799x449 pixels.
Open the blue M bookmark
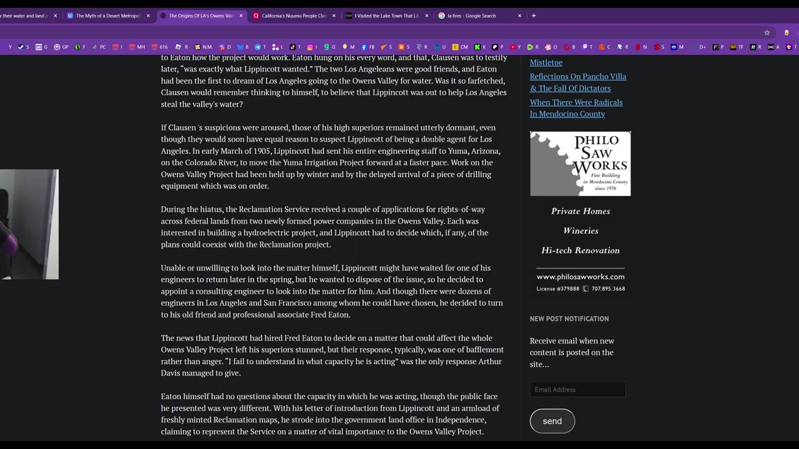pyautogui.click(x=677, y=47)
